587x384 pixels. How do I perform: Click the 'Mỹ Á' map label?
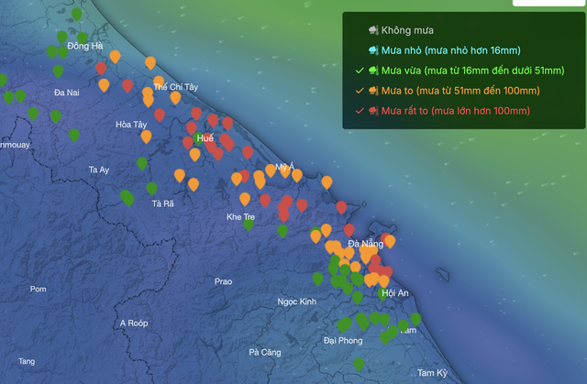point(285,167)
